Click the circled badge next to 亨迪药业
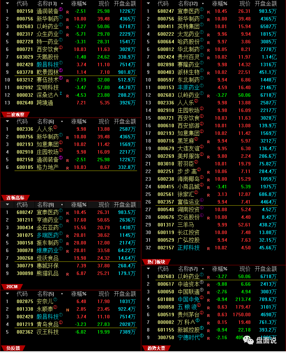286x353 pixels. [61, 218]
